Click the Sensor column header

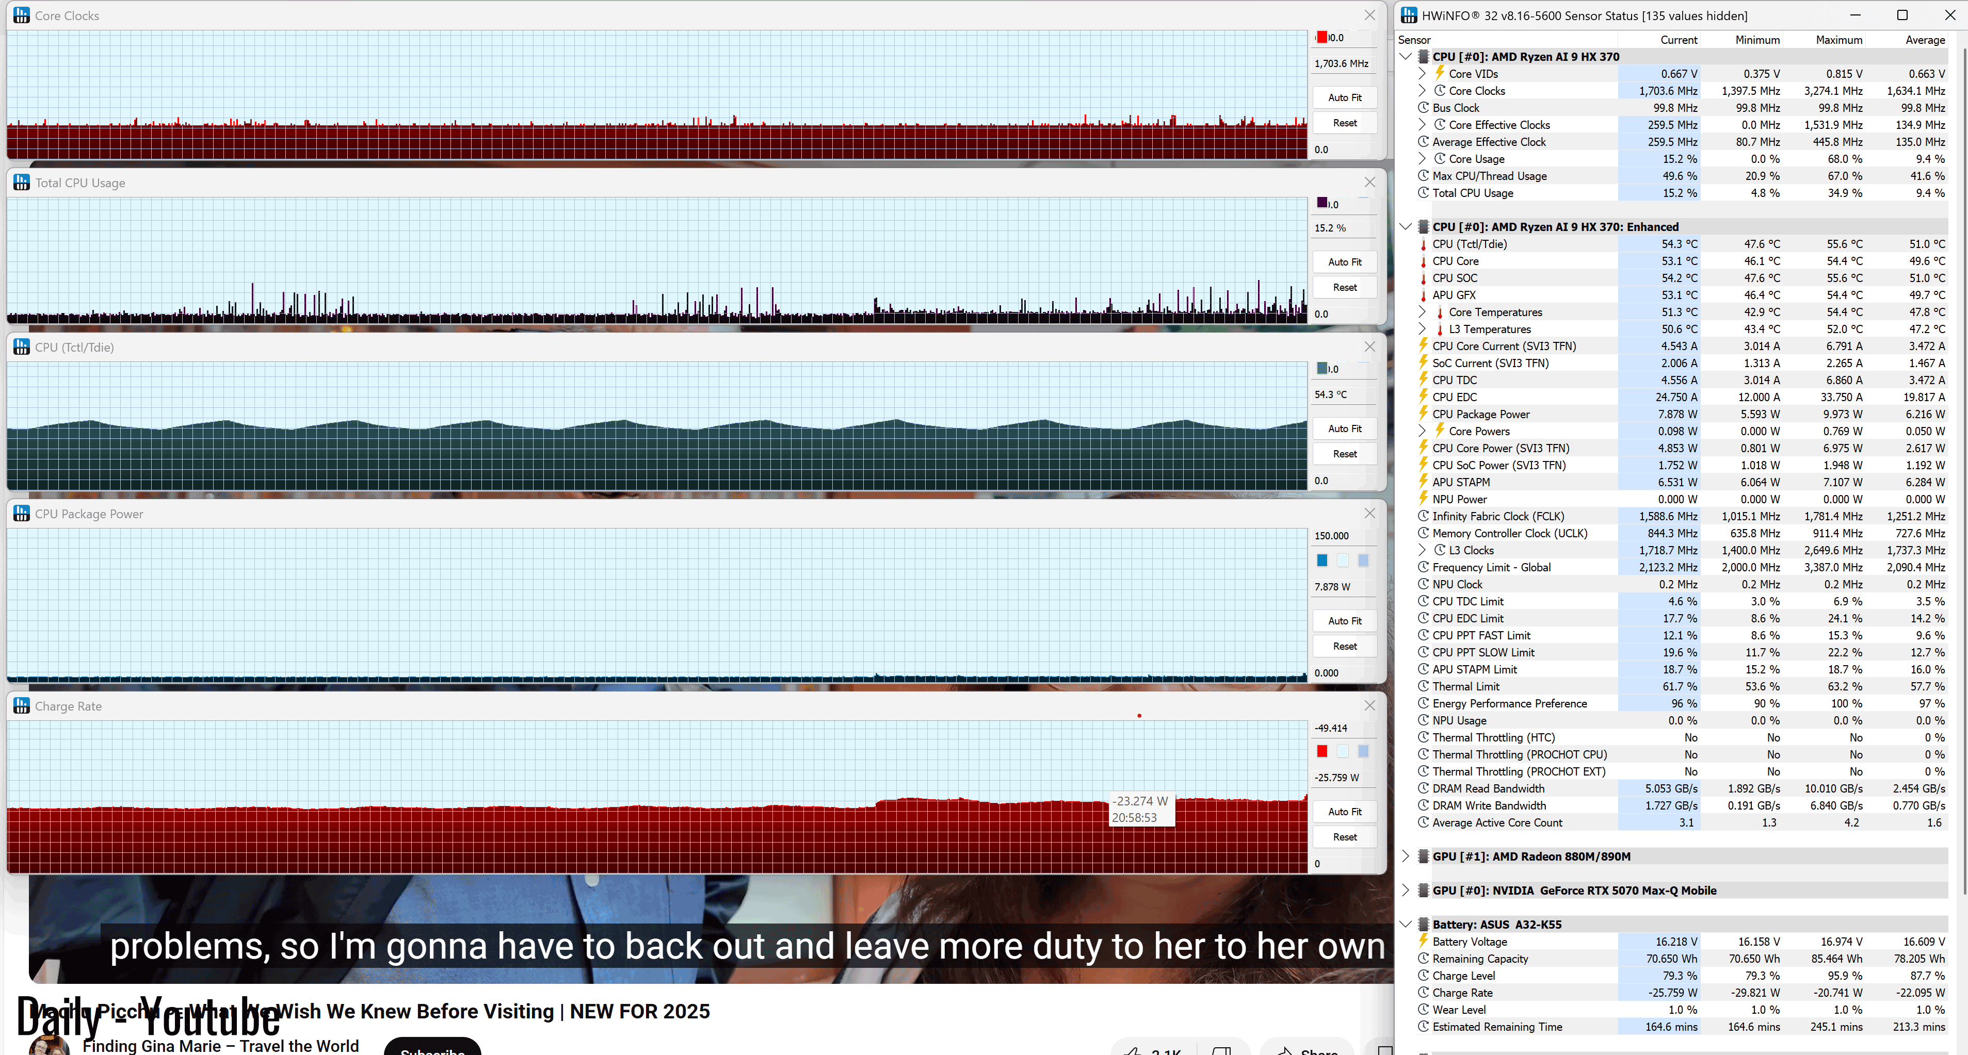[x=1507, y=40]
